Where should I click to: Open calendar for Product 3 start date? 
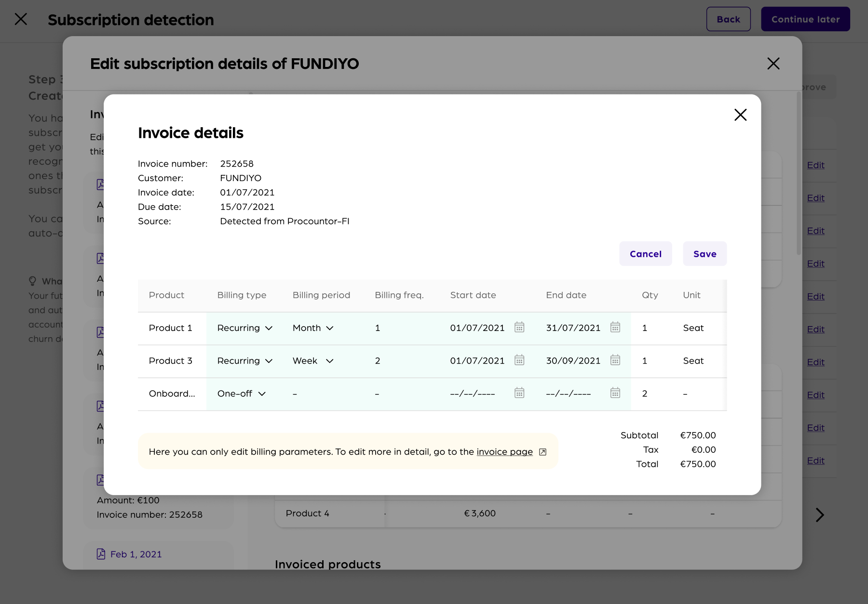[519, 360]
